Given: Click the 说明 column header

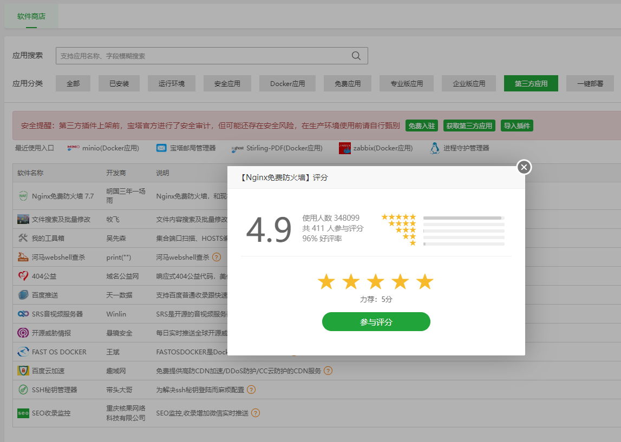Looking at the screenshot, I should [x=162, y=173].
